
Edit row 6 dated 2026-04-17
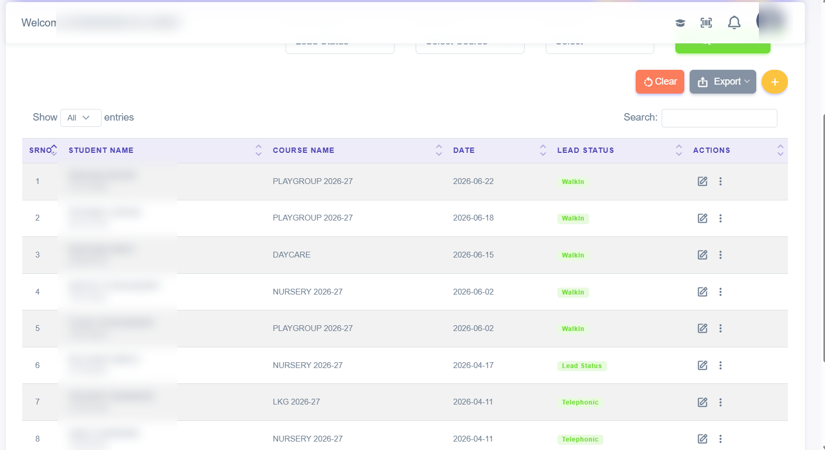[702, 365]
